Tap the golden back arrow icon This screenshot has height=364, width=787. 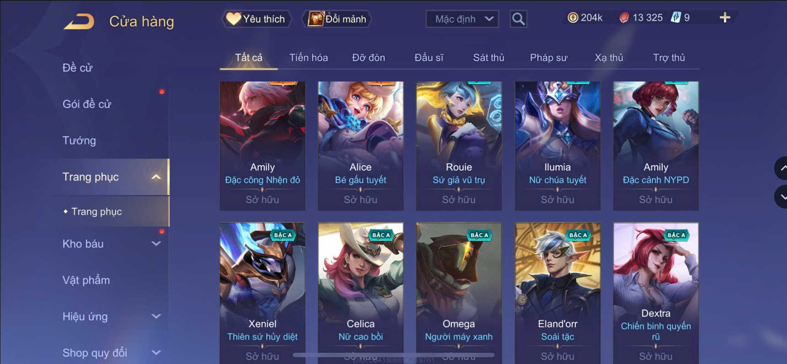(x=79, y=21)
